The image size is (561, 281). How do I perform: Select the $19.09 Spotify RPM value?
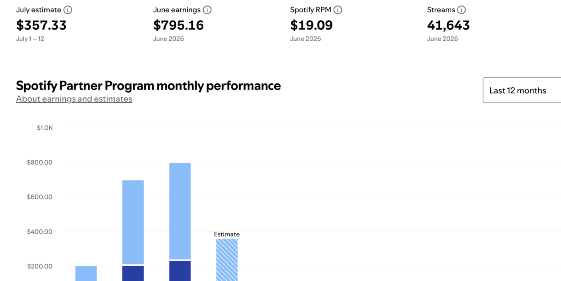[311, 25]
